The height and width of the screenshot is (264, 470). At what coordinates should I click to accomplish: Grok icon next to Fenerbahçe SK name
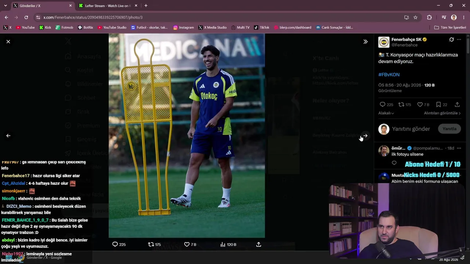pyautogui.click(x=452, y=39)
